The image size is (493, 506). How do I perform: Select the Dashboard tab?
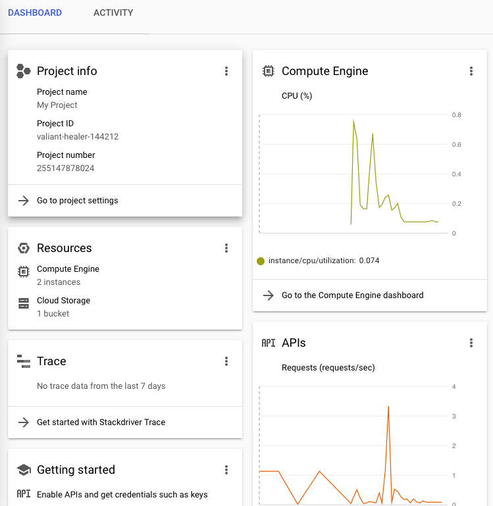click(35, 13)
